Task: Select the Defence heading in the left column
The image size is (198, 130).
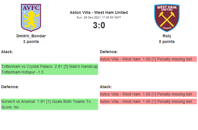Action: (10, 87)
